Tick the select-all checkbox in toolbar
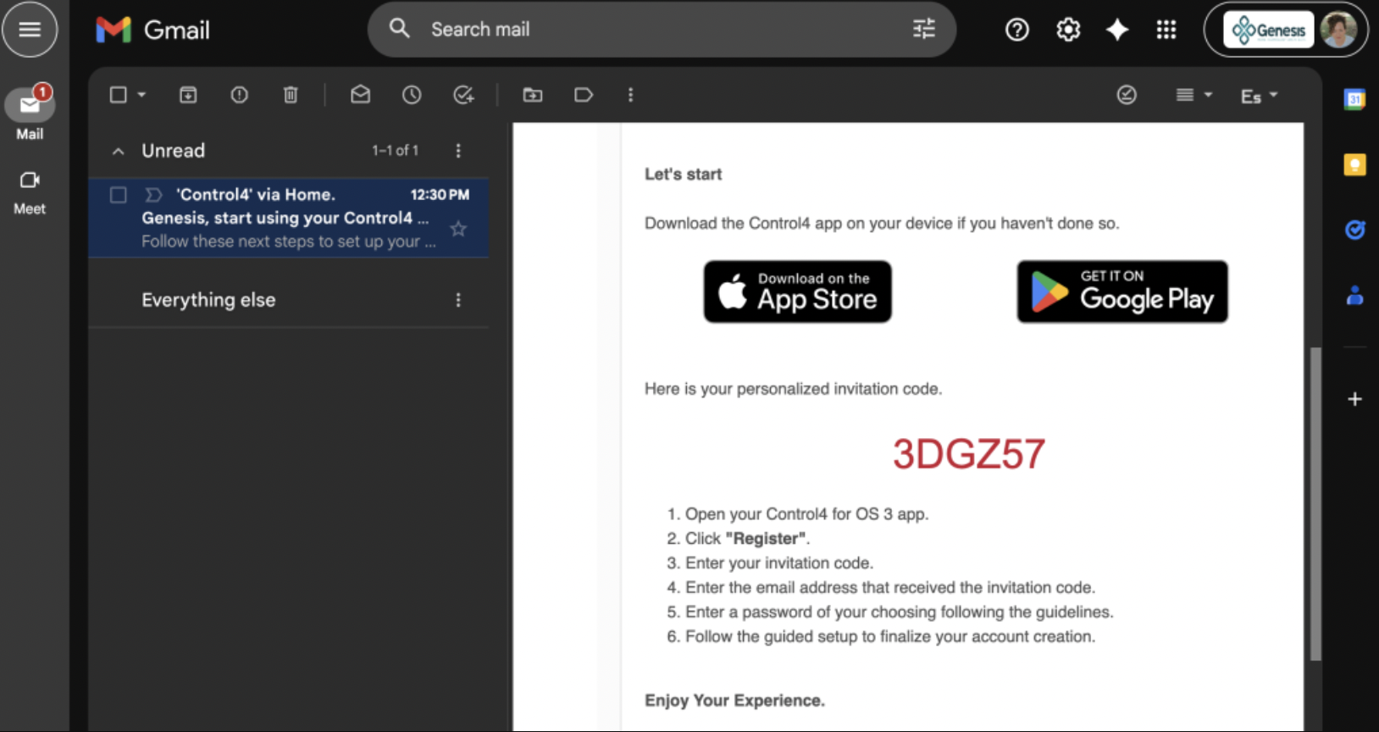The height and width of the screenshot is (732, 1379). [119, 95]
